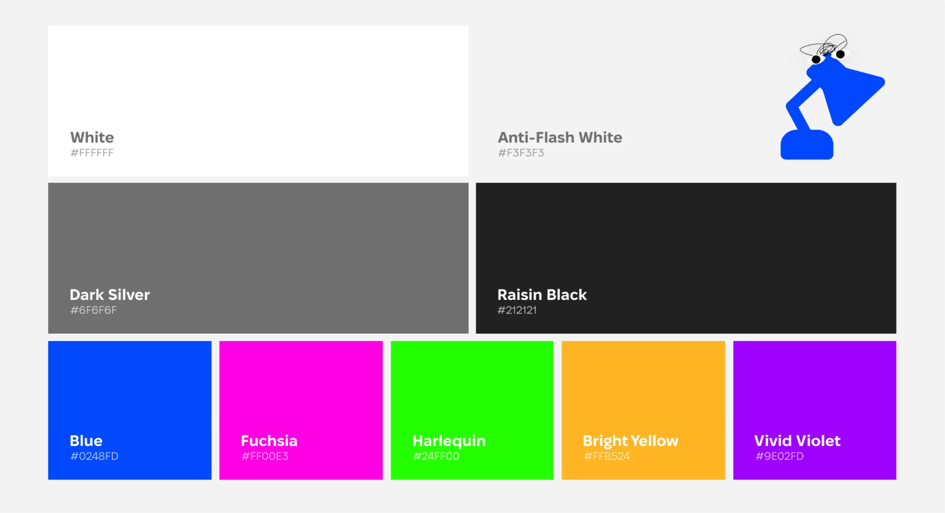Select the Raisin Black color swatch
This screenshot has width=945, height=513.
click(686, 258)
